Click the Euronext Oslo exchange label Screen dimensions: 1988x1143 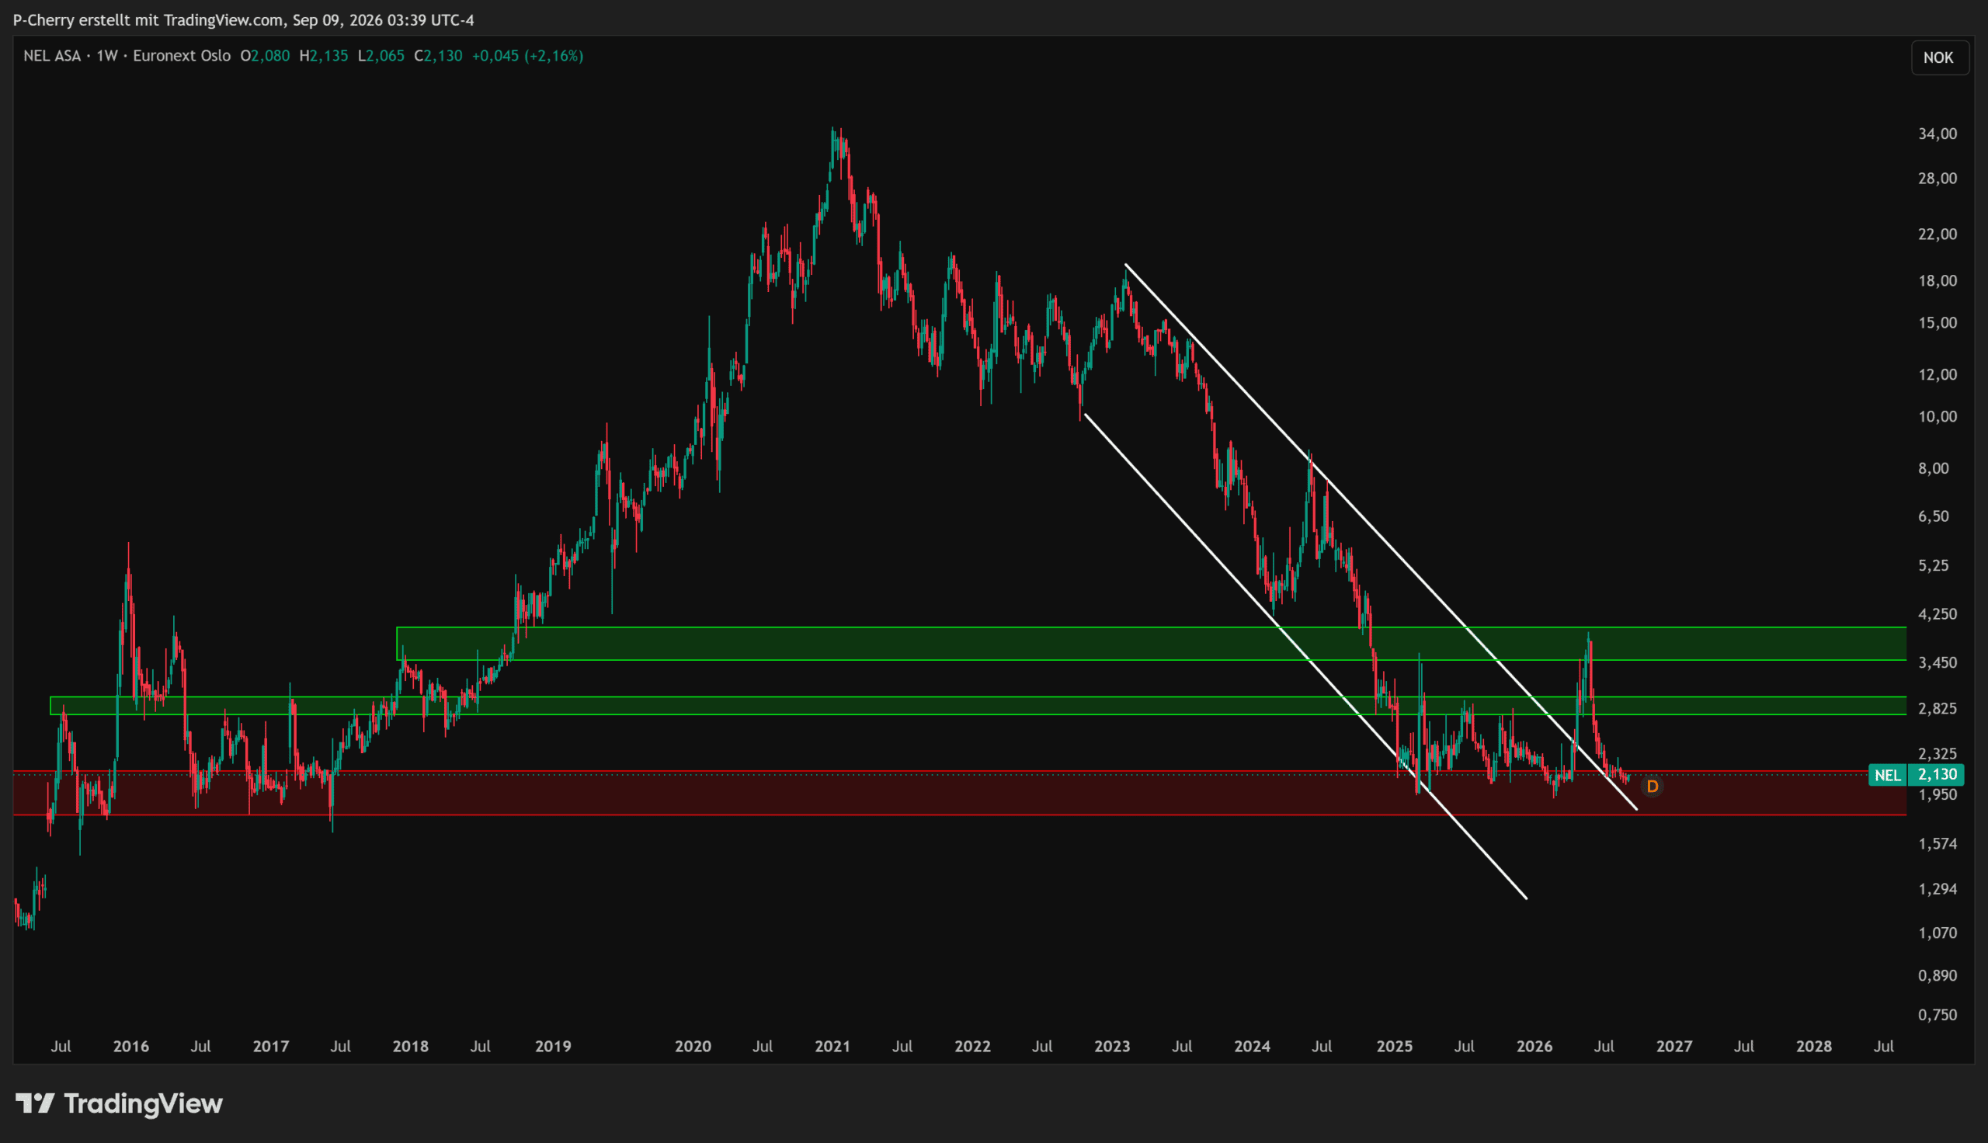(182, 56)
